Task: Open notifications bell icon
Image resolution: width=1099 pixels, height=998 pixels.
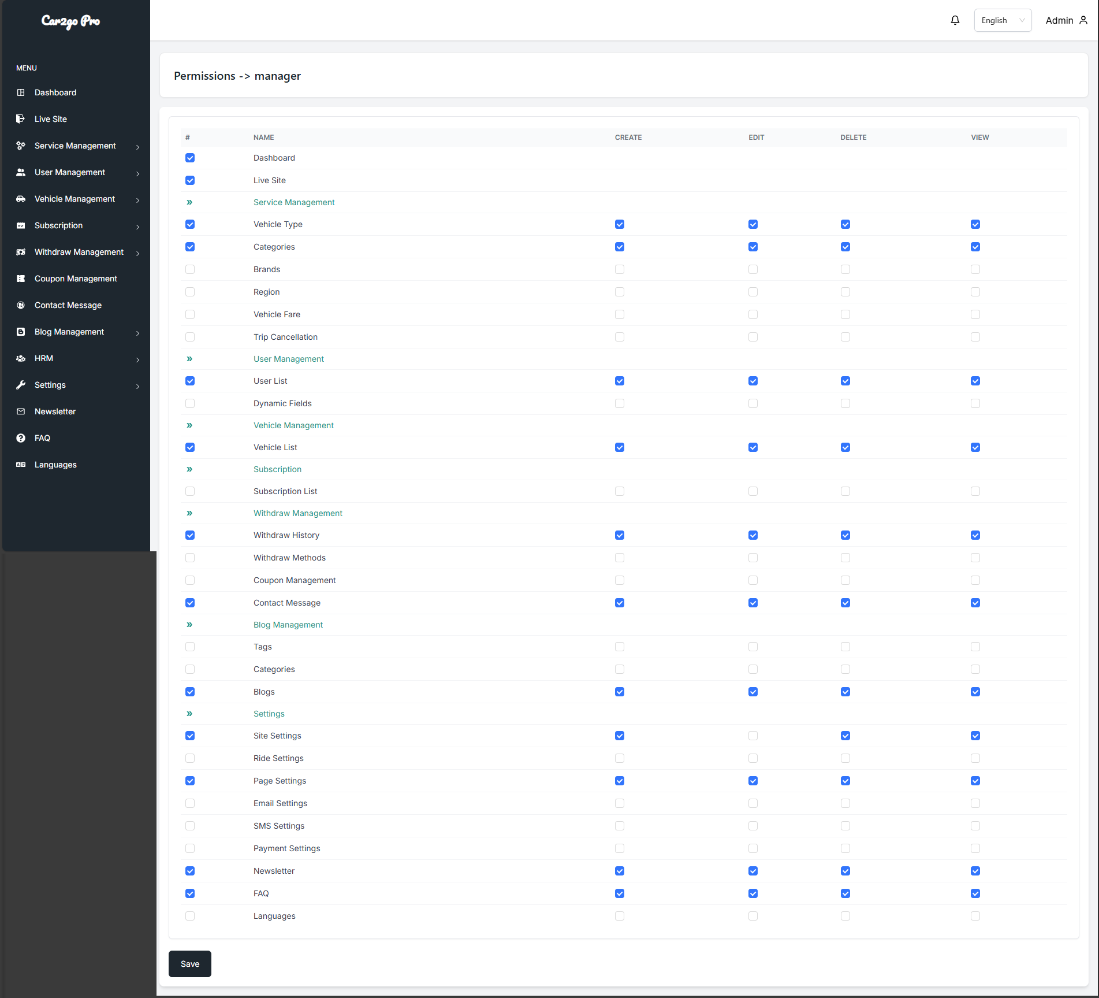Action: pos(955,20)
